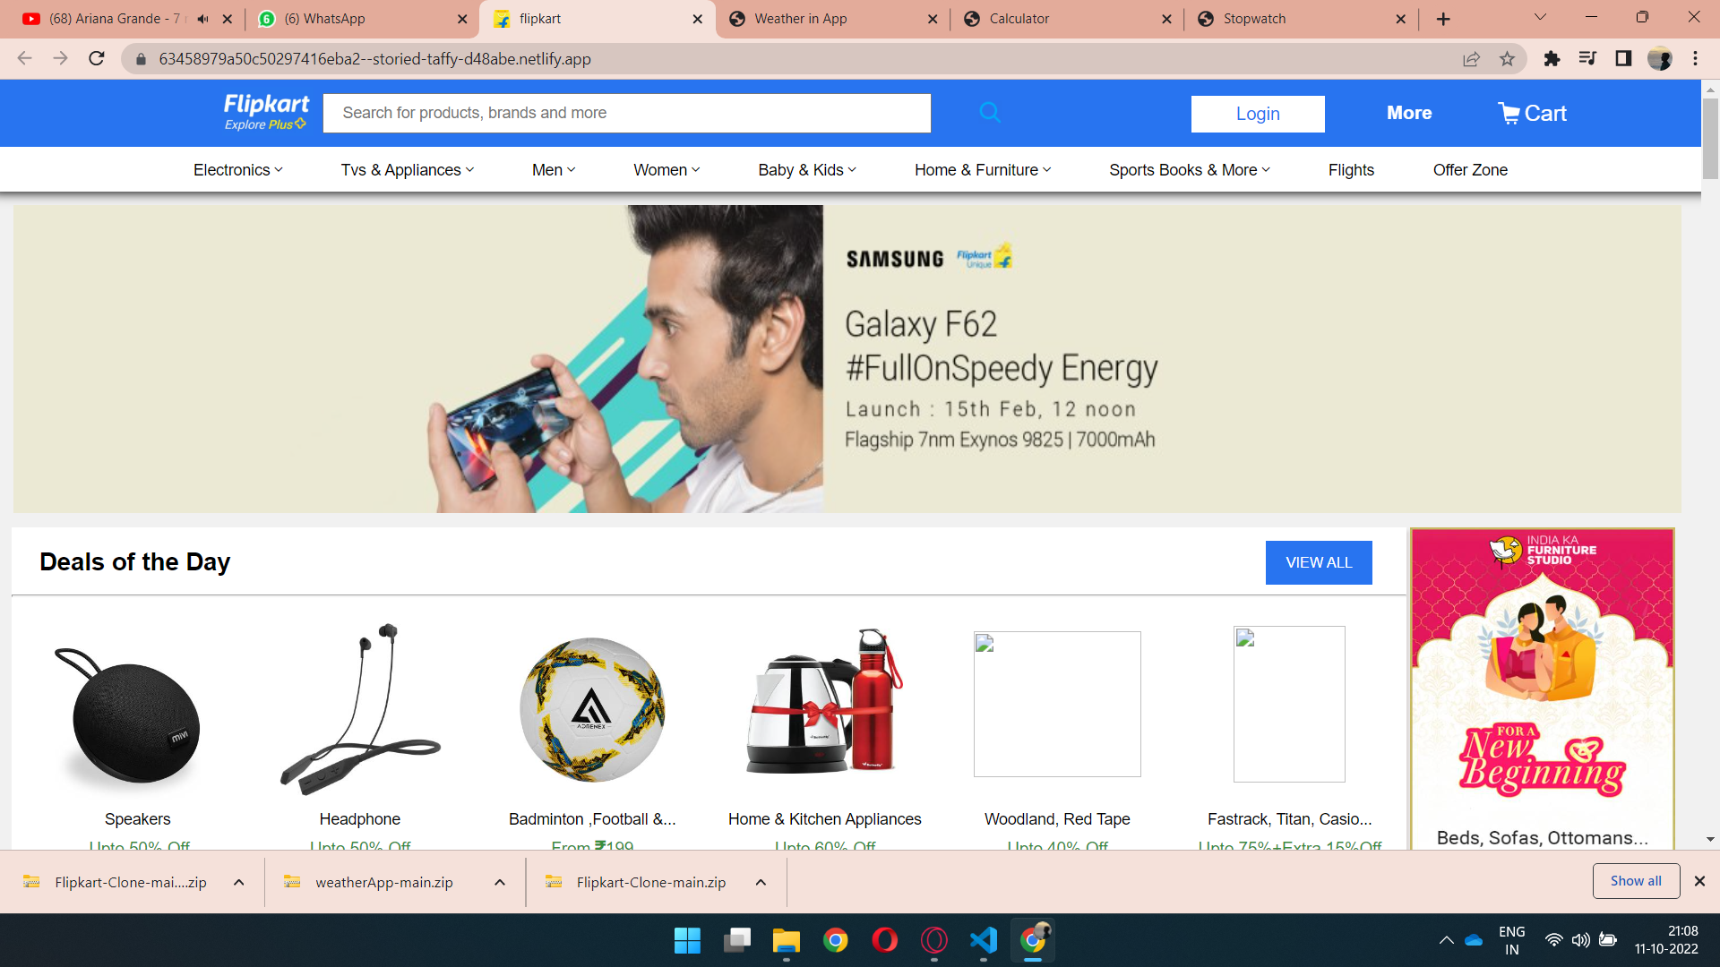Open options for weatherApp-main.zip download
The image size is (1720, 967).
[x=500, y=883]
